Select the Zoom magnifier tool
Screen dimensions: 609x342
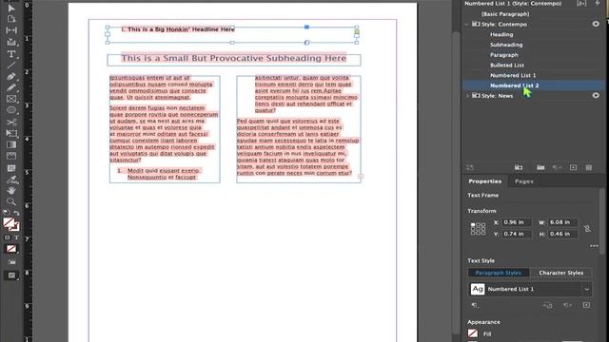[11, 201]
